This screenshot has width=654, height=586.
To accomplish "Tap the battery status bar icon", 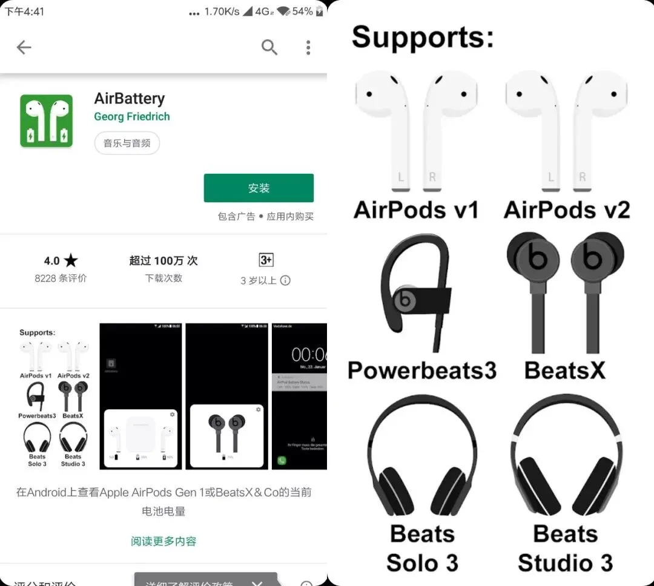I will (x=320, y=12).
